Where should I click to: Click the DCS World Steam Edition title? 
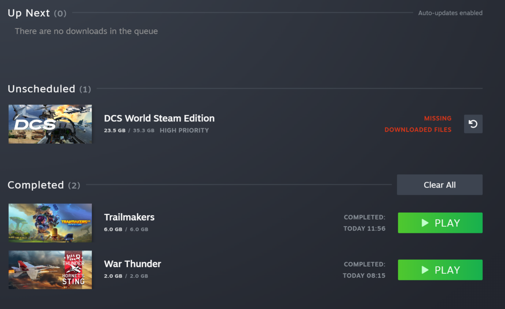point(159,118)
